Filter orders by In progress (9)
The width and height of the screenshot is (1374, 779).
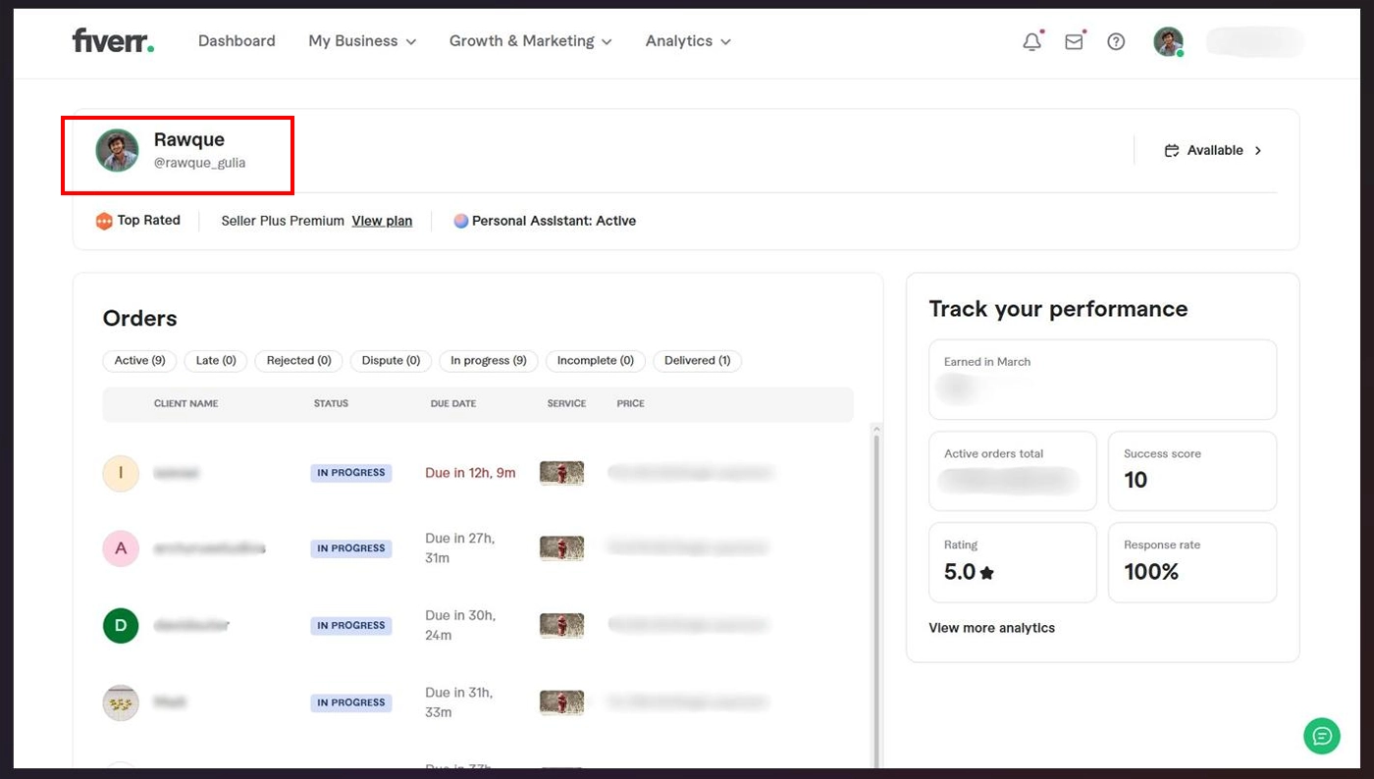[489, 361]
